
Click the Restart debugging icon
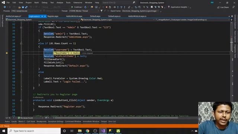(x=110, y=7)
